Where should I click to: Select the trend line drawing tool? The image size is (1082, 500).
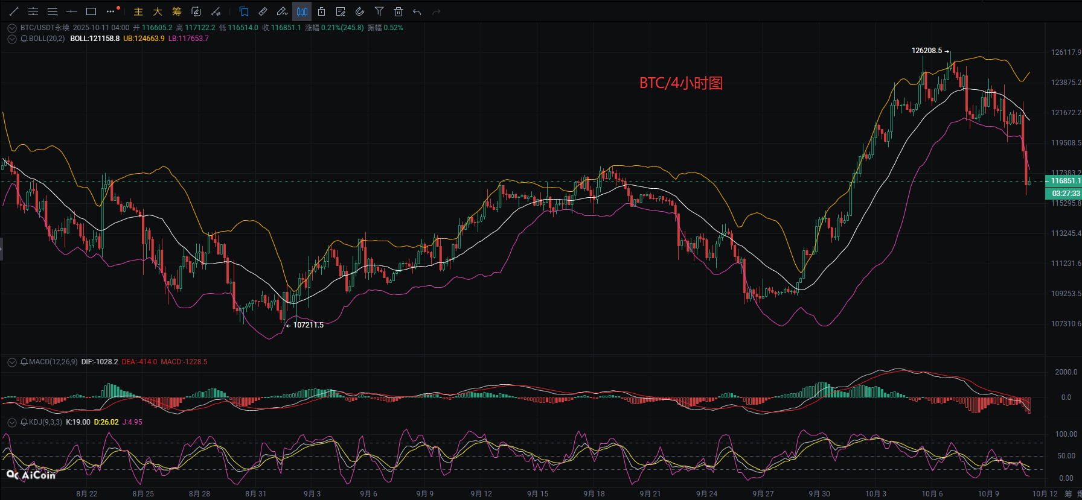click(14, 11)
